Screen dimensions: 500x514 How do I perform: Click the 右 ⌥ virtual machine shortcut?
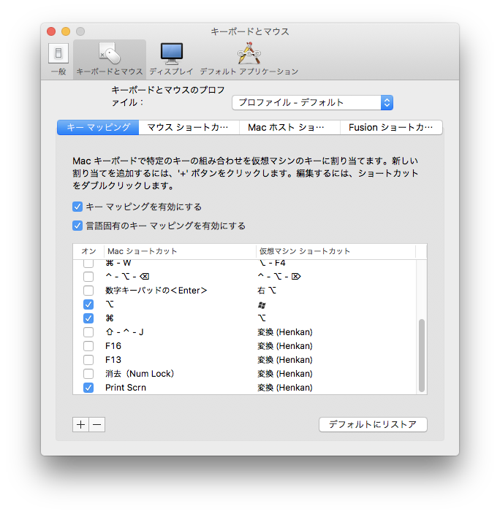(267, 290)
